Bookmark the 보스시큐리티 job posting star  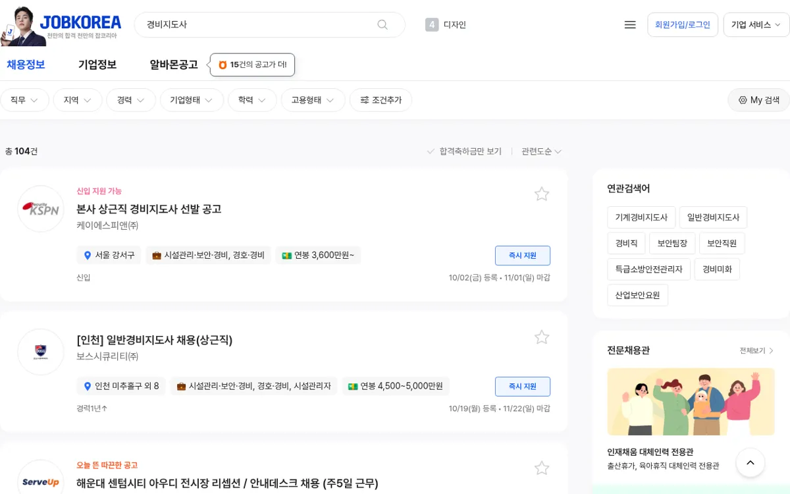[542, 337]
